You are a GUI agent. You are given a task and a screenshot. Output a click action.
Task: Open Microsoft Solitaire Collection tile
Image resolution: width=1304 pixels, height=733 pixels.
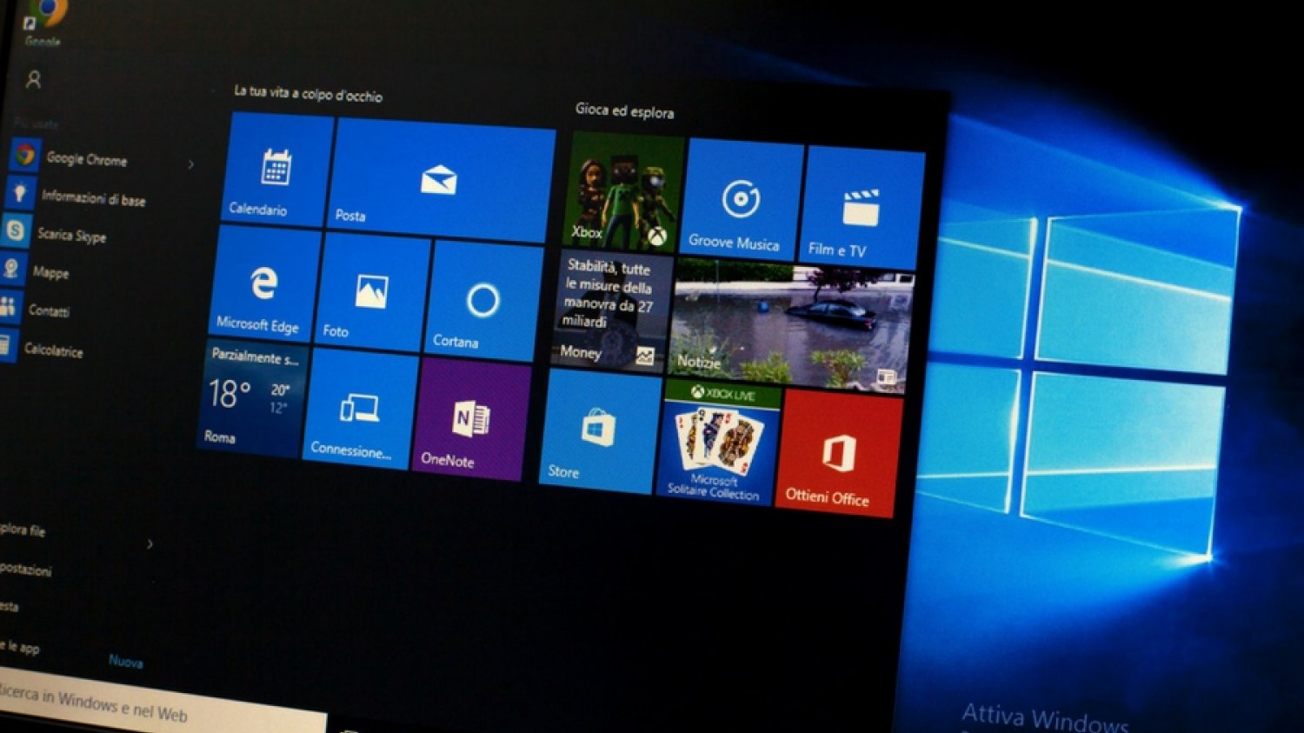[718, 441]
